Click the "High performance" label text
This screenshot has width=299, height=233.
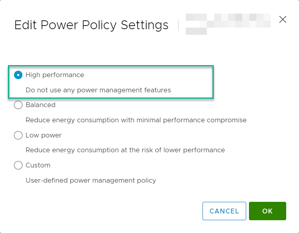click(55, 75)
